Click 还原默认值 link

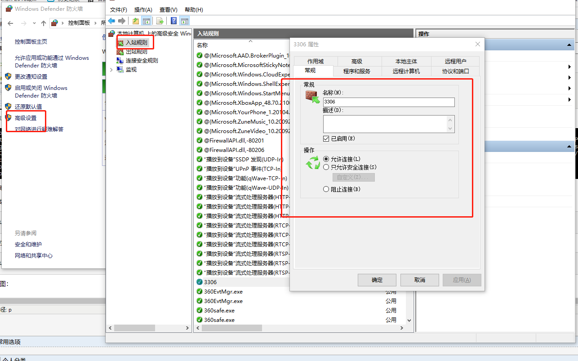coord(28,107)
